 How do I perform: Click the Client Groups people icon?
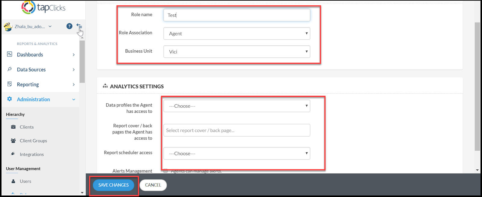pos(13,140)
